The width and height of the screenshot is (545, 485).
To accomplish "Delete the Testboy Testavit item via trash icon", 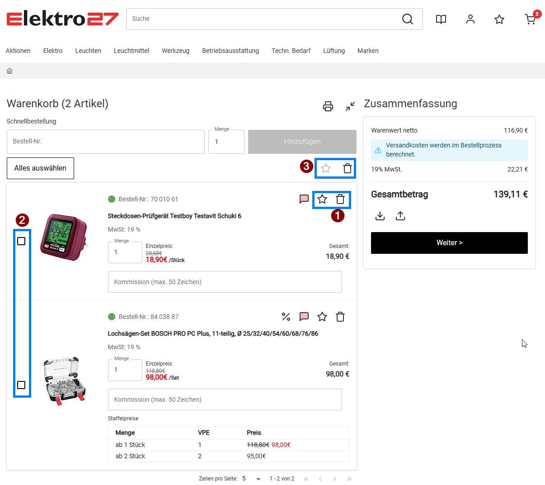I will point(340,199).
